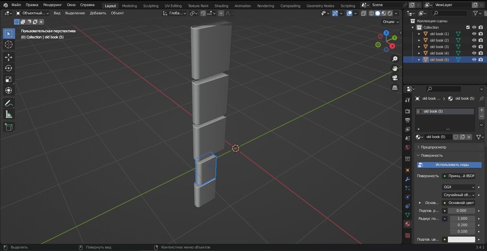Collapse the Collection tree
The height and width of the screenshot is (251, 487).
[x=412, y=27]
